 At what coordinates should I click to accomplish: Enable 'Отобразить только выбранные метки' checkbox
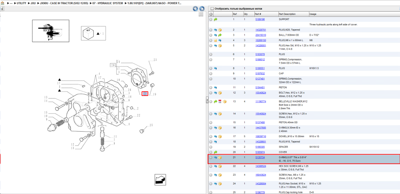212,9
